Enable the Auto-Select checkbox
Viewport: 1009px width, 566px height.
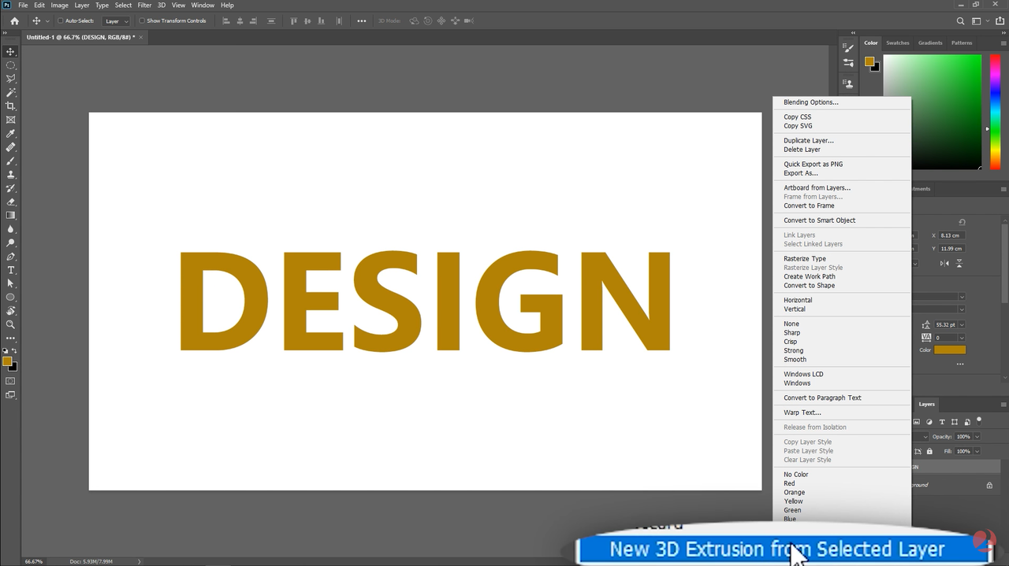click(x=60, y=21)
